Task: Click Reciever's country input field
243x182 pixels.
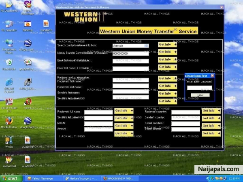Action: (x=185, y=112)
